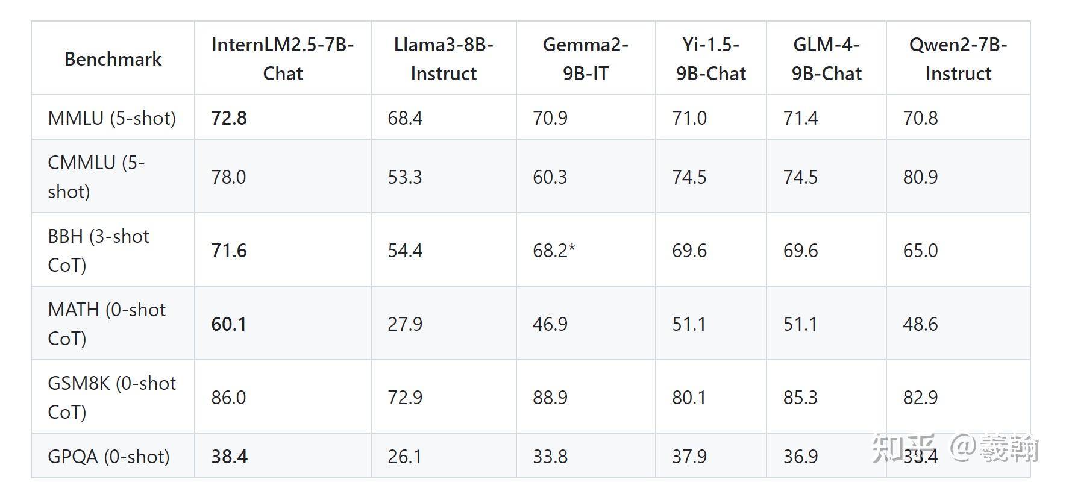Click the Zhihu watermark text
The height and width of the screenshot is (491, 1066).
click(955, 448)
